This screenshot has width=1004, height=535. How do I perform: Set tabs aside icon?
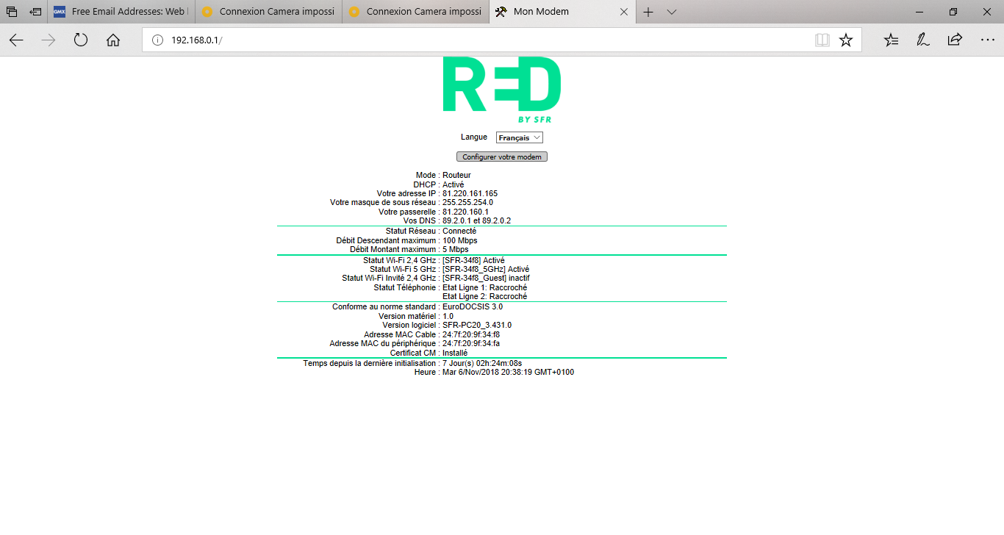pos(35,12)
